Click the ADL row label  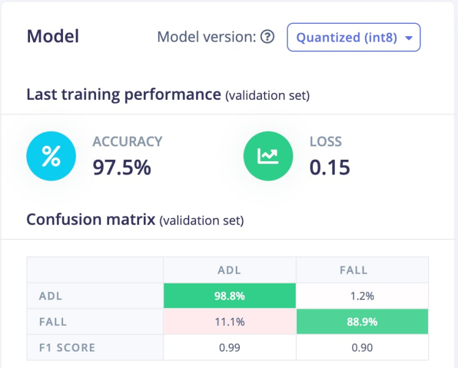tap(50, 296)
